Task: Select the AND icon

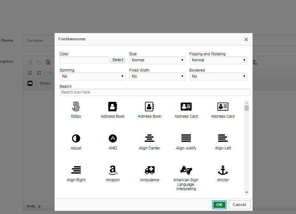Action: [113, 138]
